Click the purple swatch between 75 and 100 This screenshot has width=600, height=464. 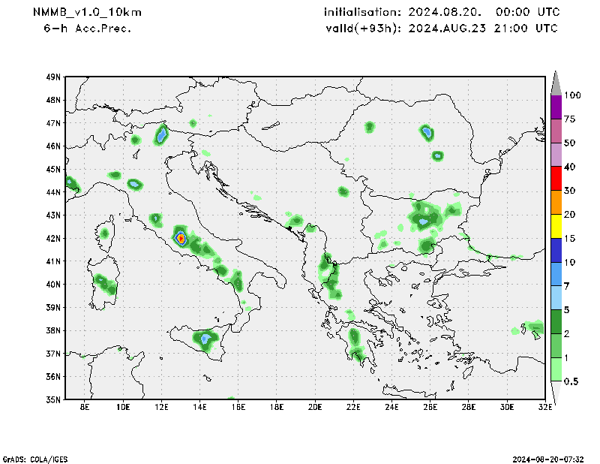(x=556, y=107)
